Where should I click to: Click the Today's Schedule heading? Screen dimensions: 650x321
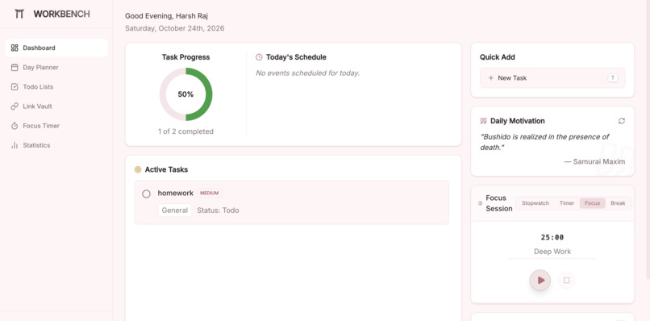296,57
